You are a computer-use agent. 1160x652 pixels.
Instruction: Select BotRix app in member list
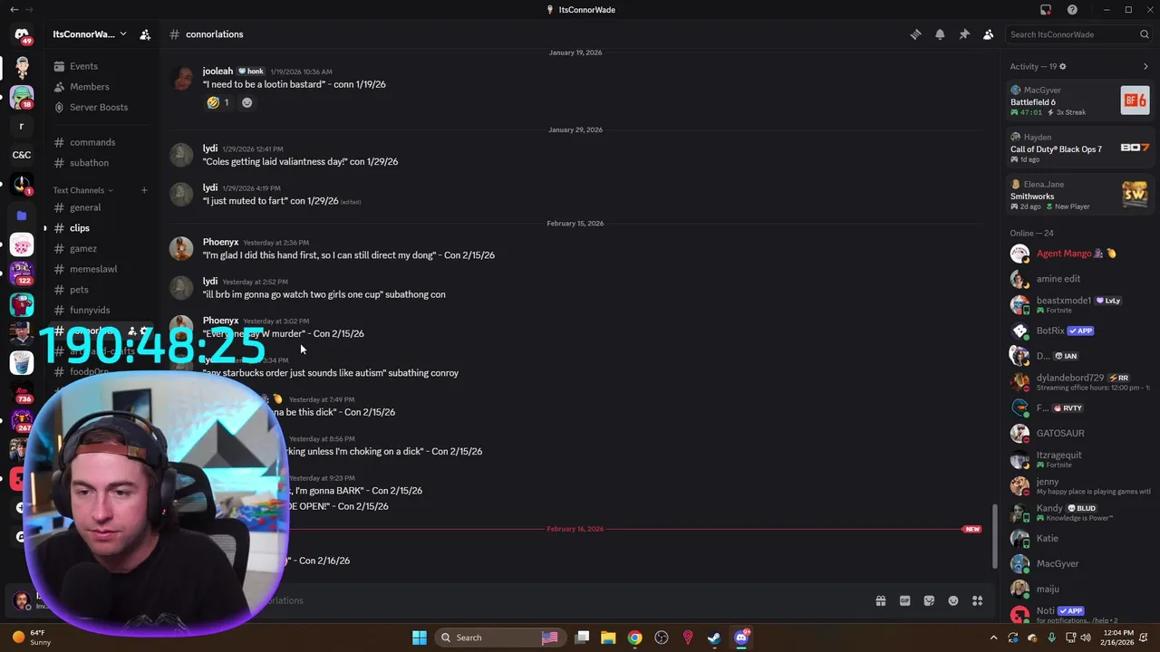click(1079, 331)
